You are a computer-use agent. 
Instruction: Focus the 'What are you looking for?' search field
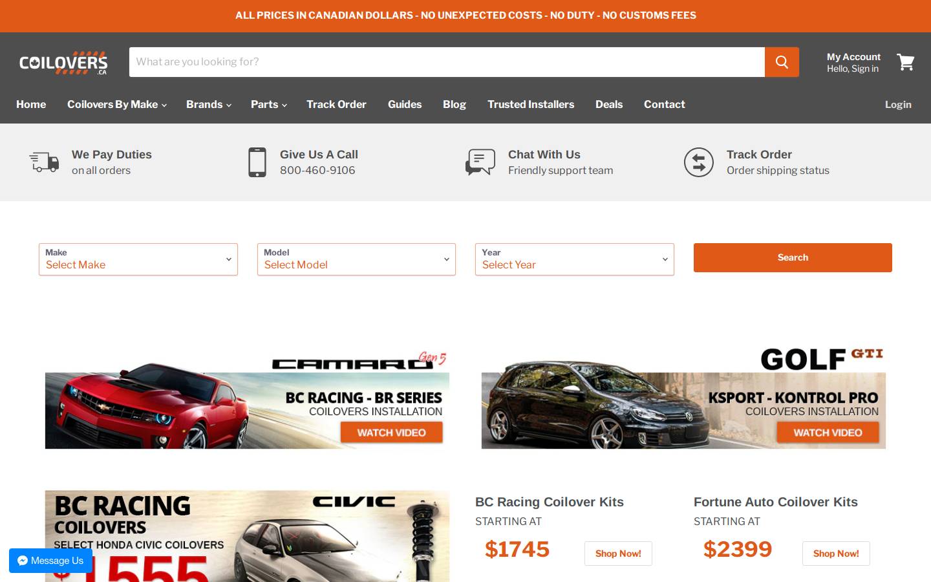click(x=447, y=62)
